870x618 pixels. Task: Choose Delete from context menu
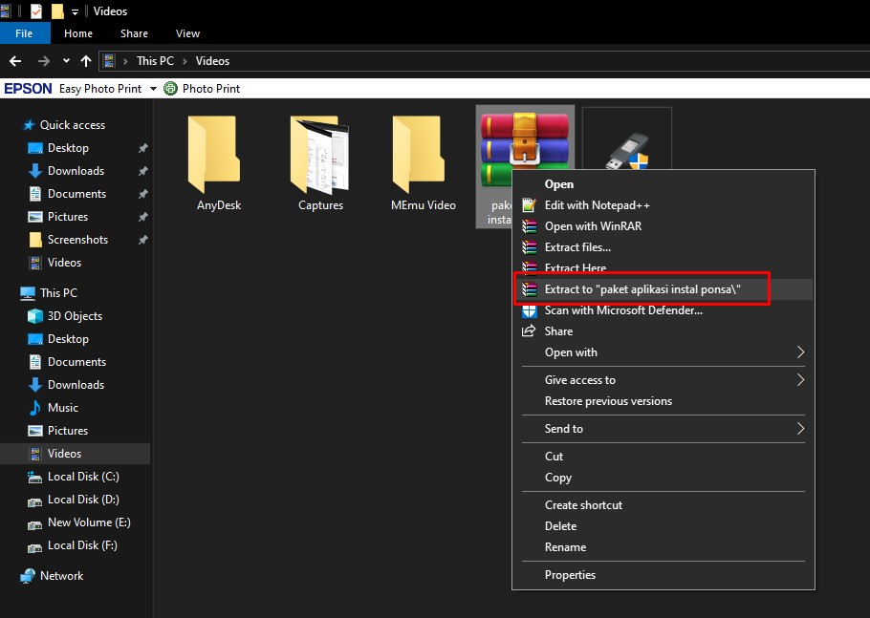663,526
